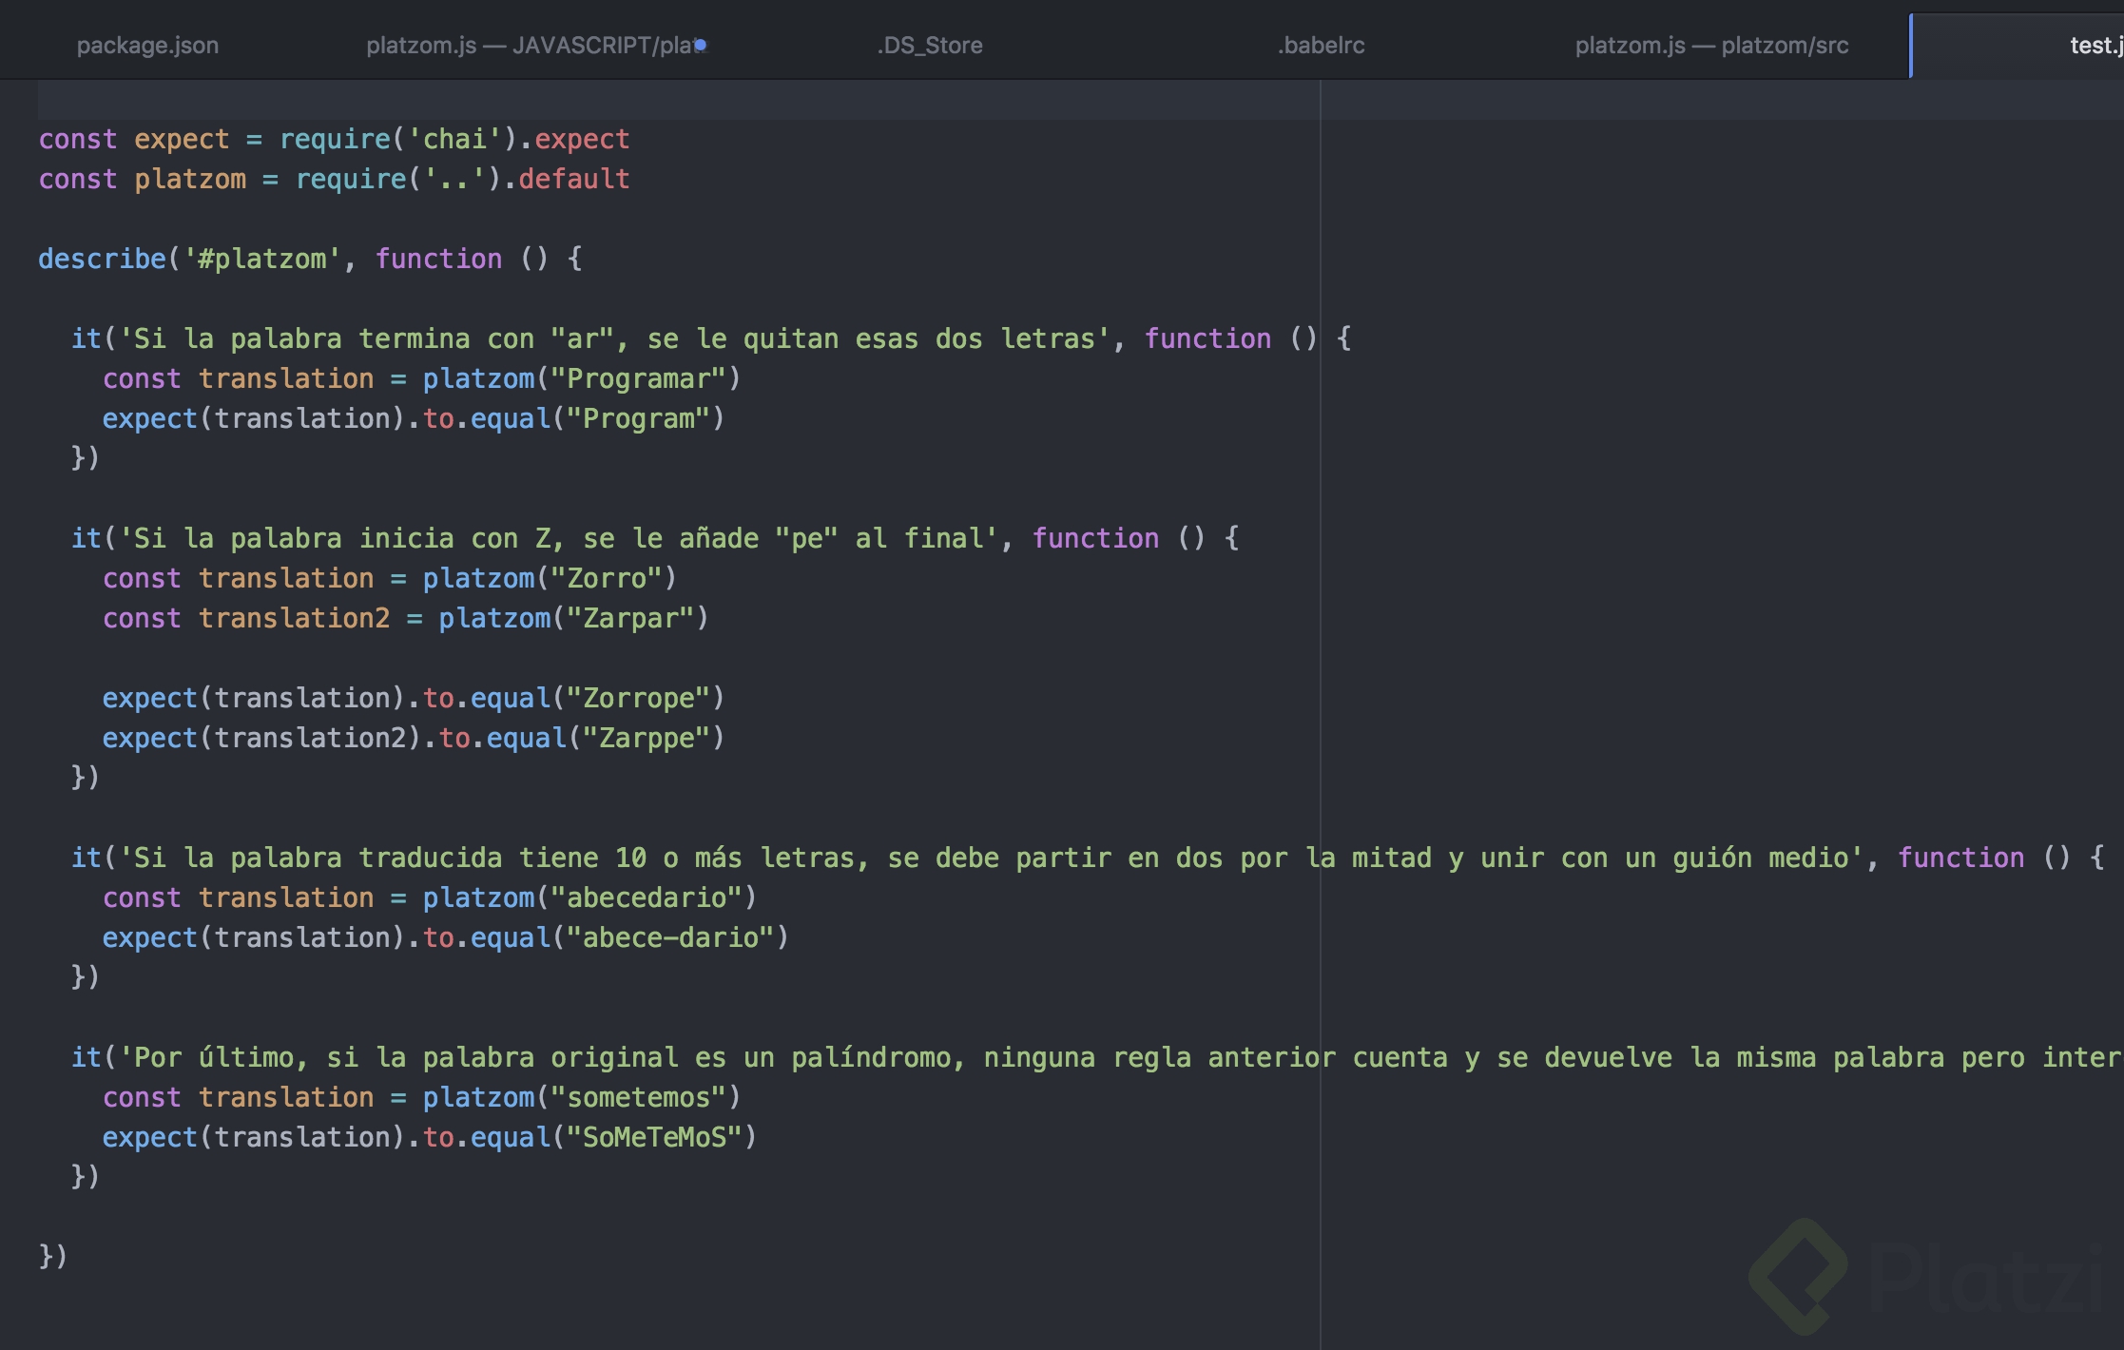Click the '#platzom' describe title string
2124x1350 pixels.
(x=261, y=259)
